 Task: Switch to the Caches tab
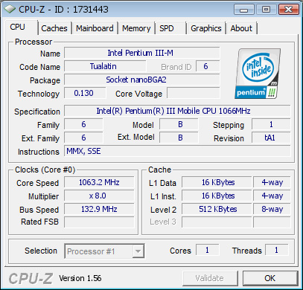[54, 28]
